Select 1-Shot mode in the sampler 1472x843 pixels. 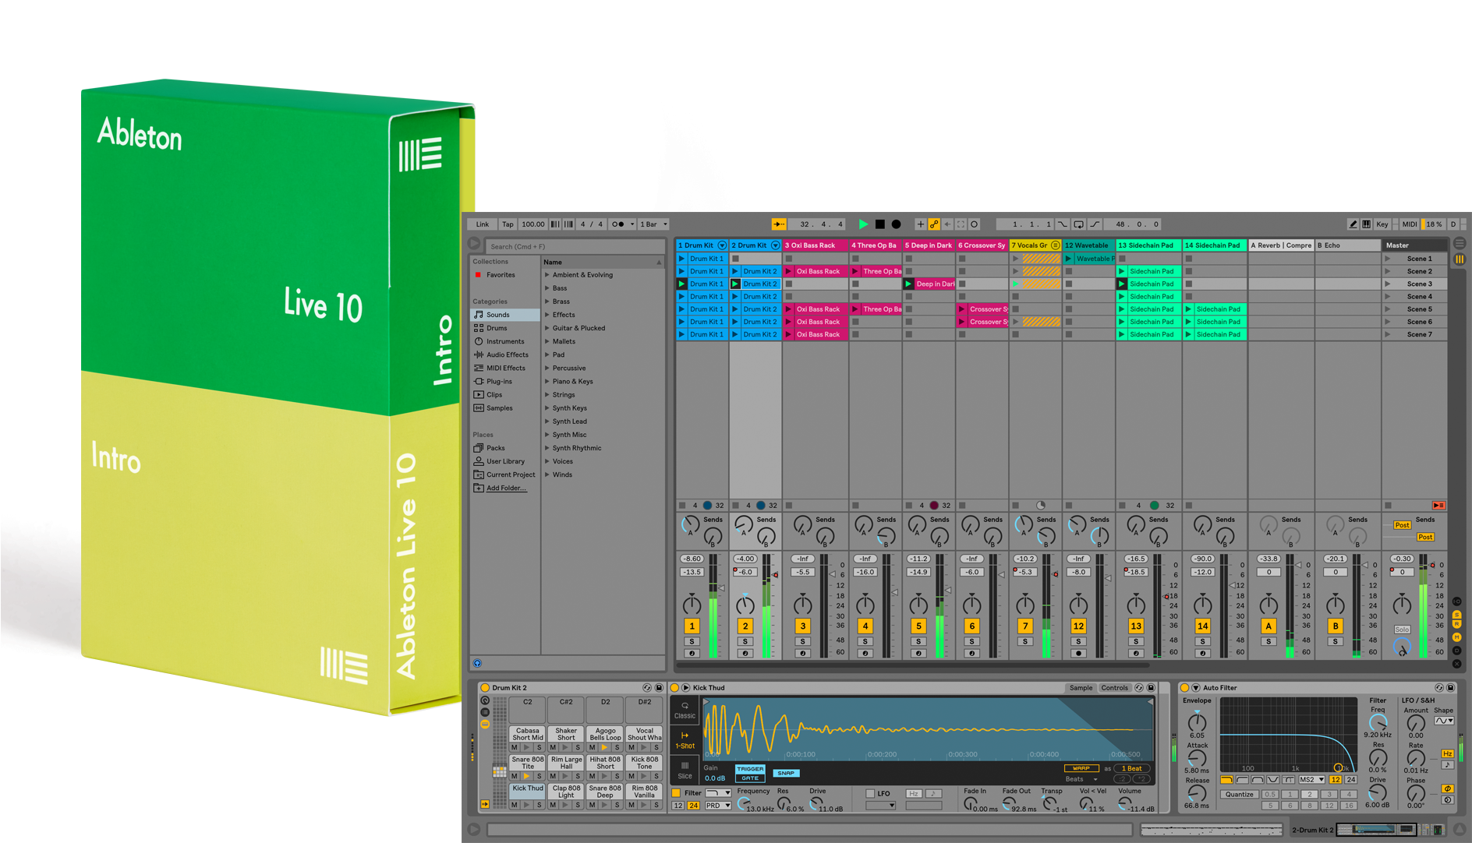click(x=685, y=740)
